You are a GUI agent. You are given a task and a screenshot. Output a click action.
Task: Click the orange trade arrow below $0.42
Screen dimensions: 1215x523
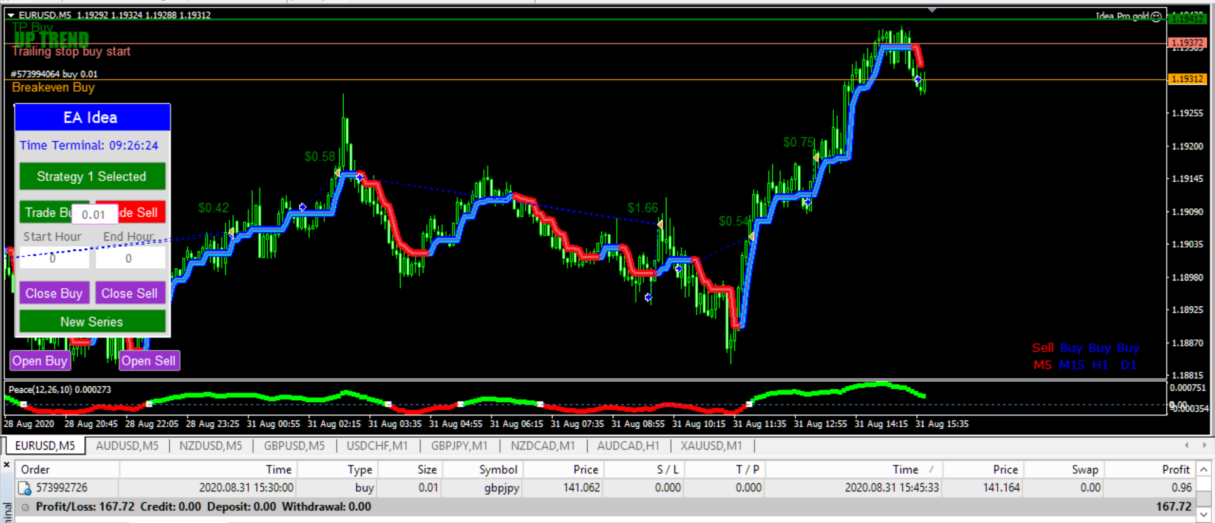pyautogui.click(x=231, y=232)
